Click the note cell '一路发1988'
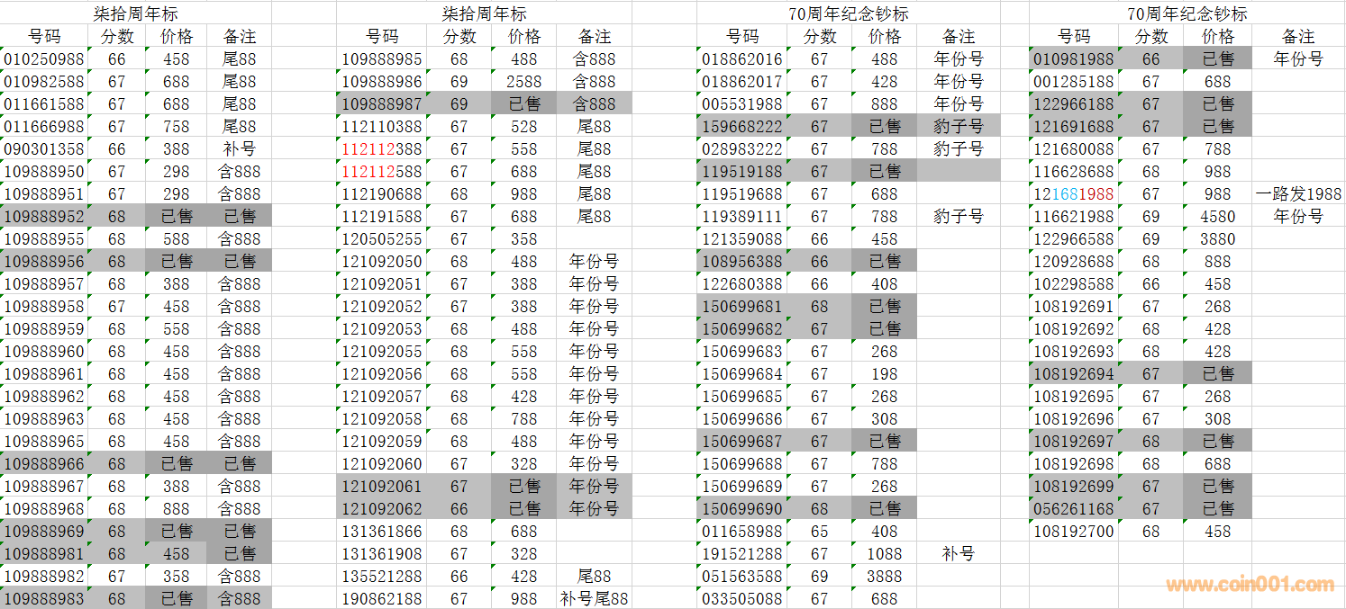 coord(1297,194)
